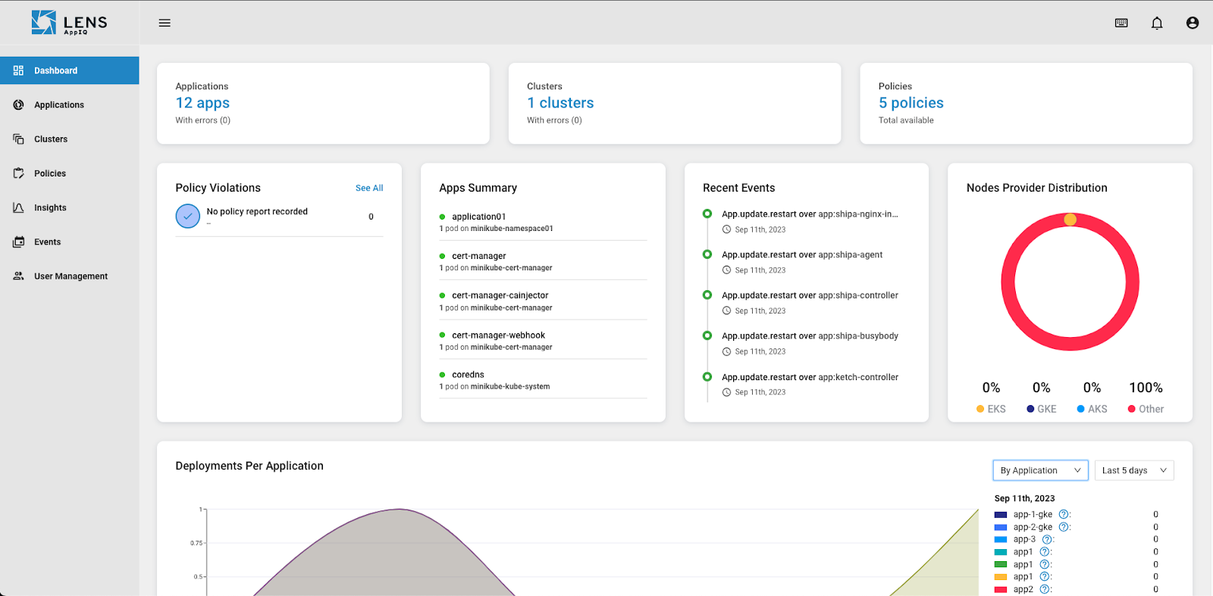Image resolution: width=1213 pixels, height=596 pixels.
Task: Click green event marker for shipa-agent restart
Action: [x=707, y=254]
